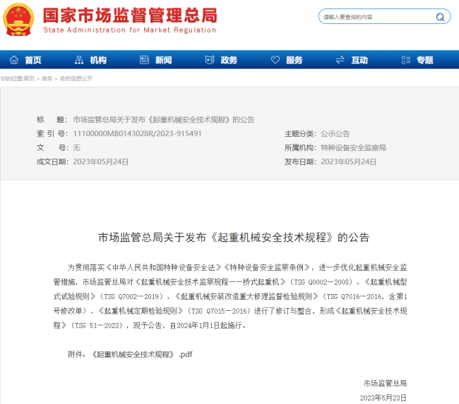Click the 索引号 label
This screenshot has width=459, height=404.
[52, 134]
